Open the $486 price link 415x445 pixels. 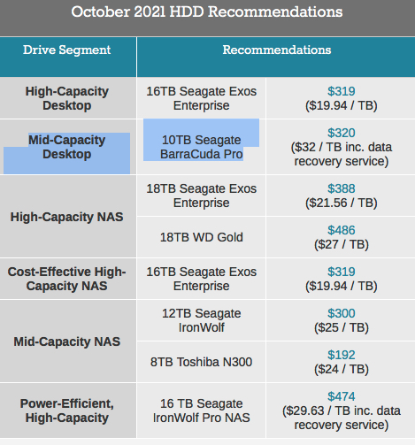click(342, 230)
